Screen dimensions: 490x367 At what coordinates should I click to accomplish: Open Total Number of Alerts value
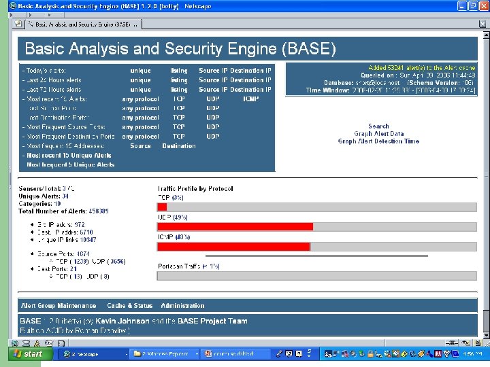99,211
